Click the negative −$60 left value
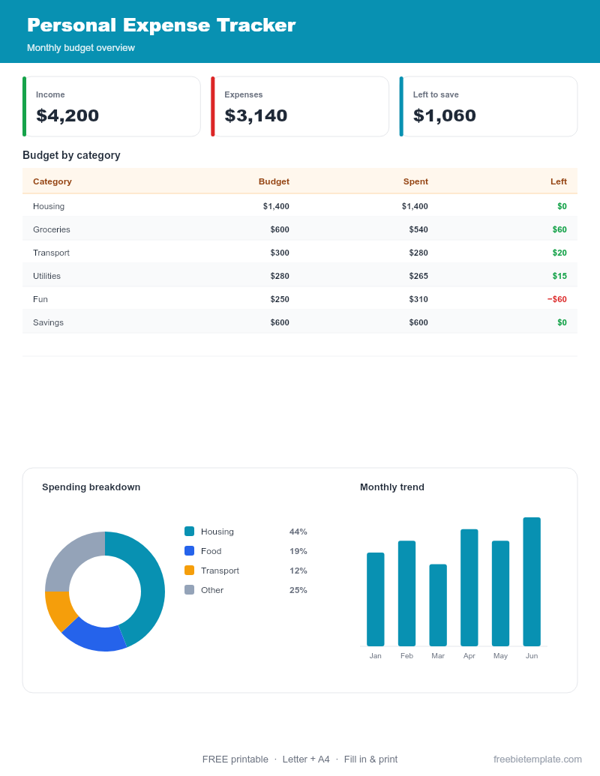This screenshot has height=776, width=600. click(x=557, y=299)
